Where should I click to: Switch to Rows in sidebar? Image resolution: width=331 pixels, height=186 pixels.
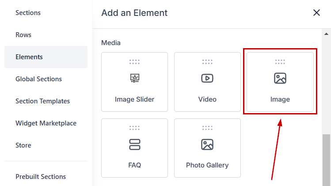point(23,35)
